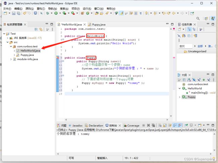Toggle Show Whitespace Characters pilcrow icon
This screenshot has width=218, height=163.
[x=141, y=13]
